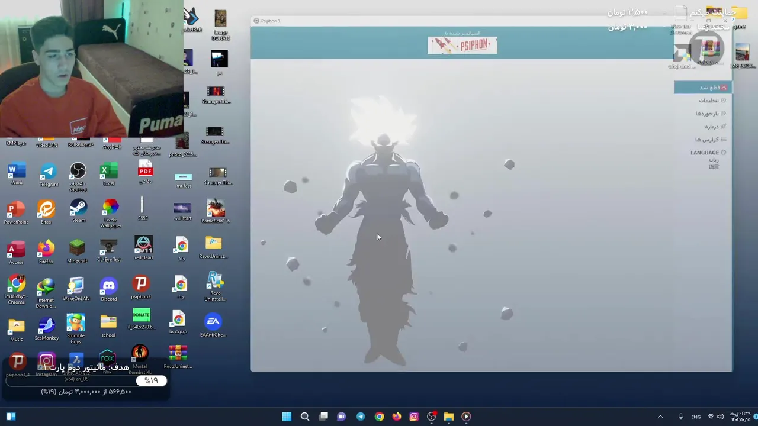The image size is (758, 426).
Task: Open the Firefox desktop shortcut
Action: (46, 252)
